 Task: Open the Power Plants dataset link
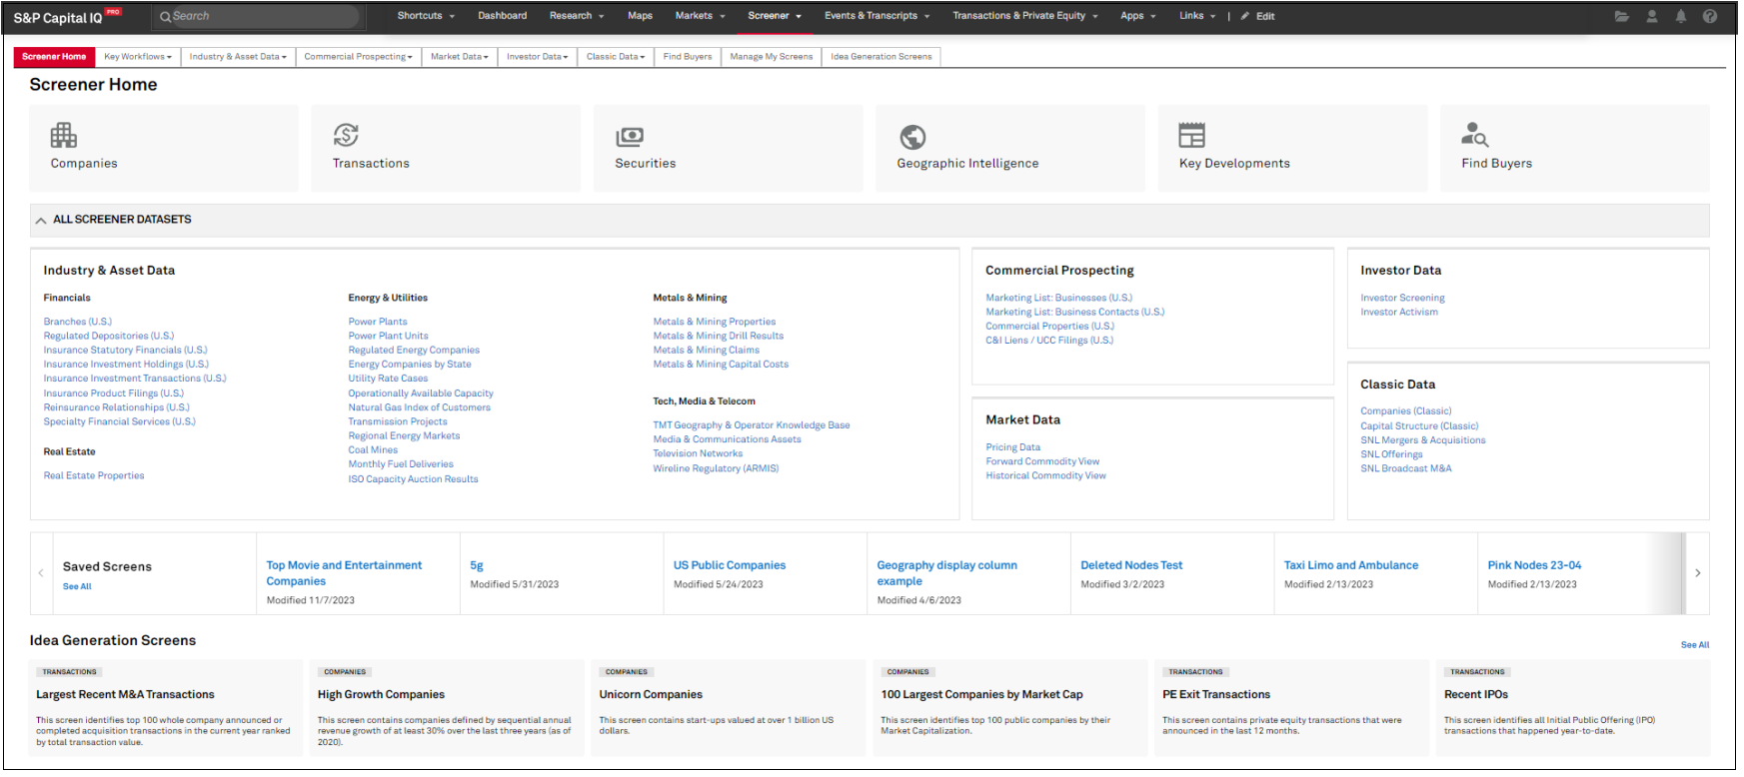tap(378, 322)
